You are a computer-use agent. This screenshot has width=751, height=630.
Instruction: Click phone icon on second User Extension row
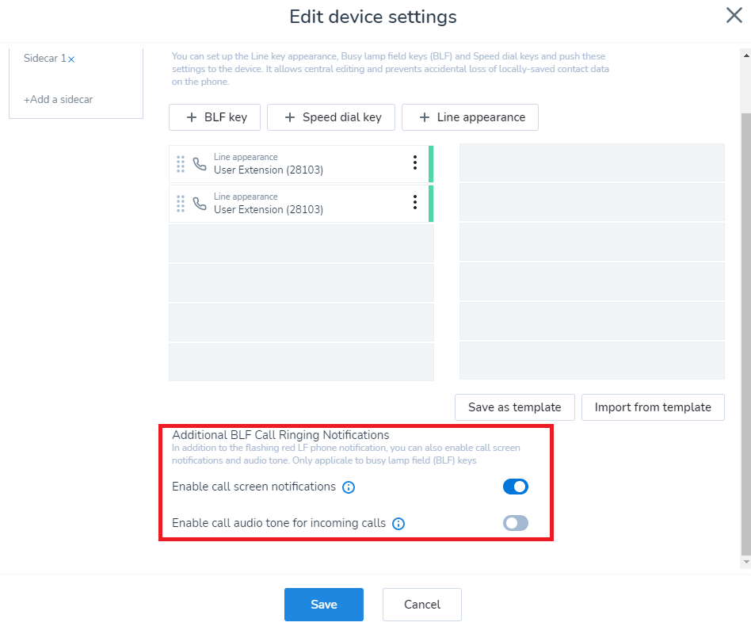click(200, 204)
